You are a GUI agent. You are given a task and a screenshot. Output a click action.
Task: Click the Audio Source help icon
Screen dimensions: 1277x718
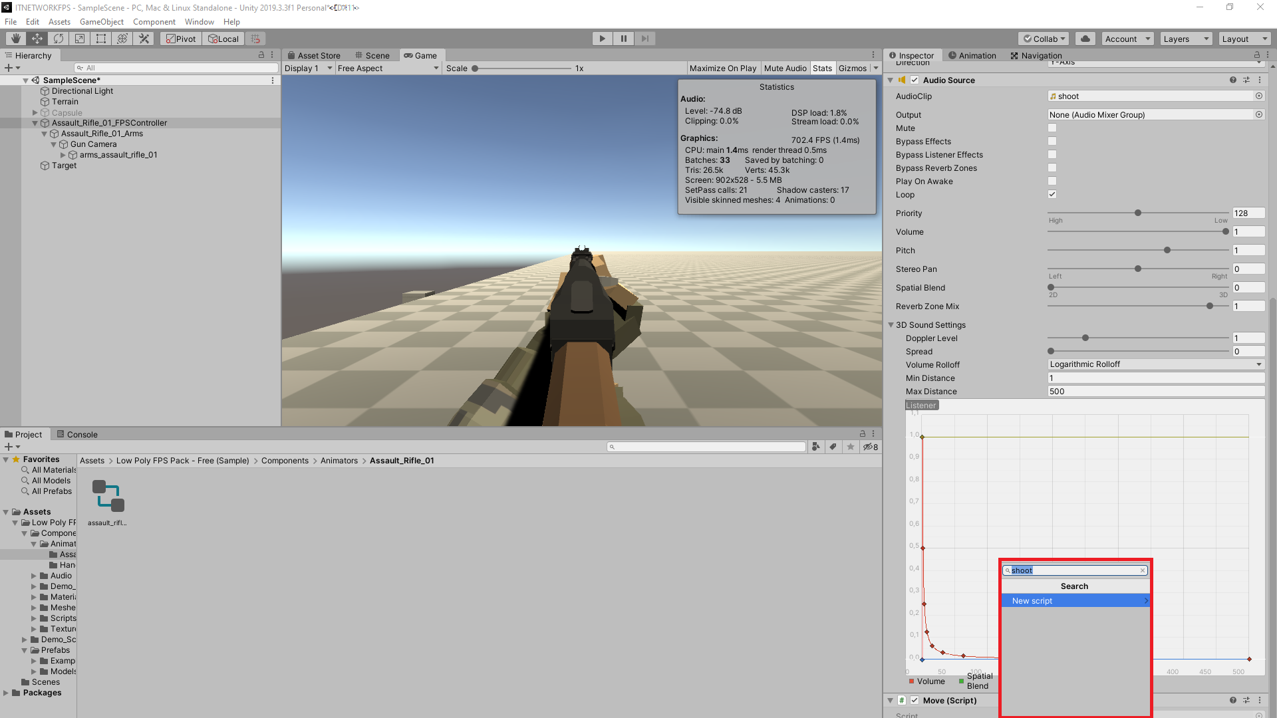tap(1233, 80)
